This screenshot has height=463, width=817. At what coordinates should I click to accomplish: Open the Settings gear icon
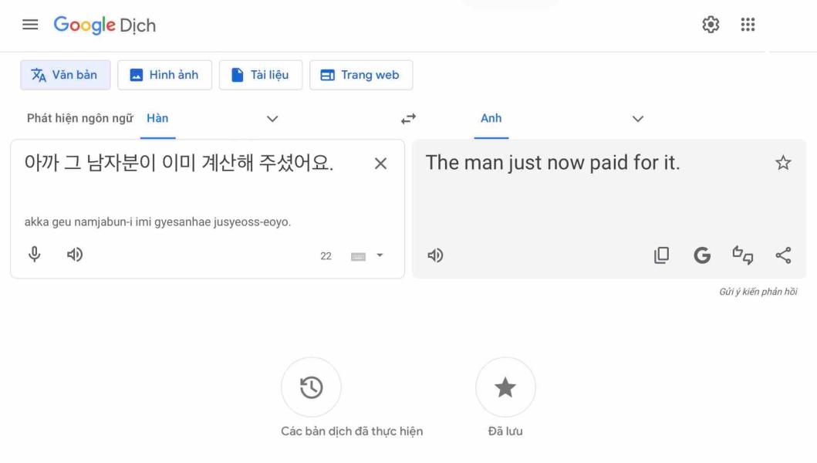711,25
